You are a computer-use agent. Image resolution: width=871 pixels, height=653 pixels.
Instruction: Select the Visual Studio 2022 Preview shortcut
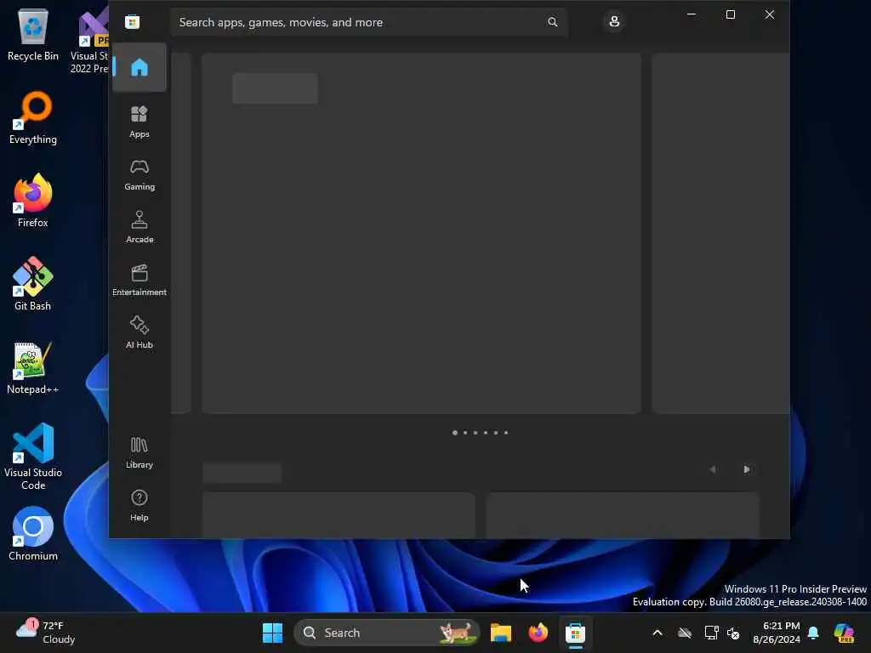point(90,41)
